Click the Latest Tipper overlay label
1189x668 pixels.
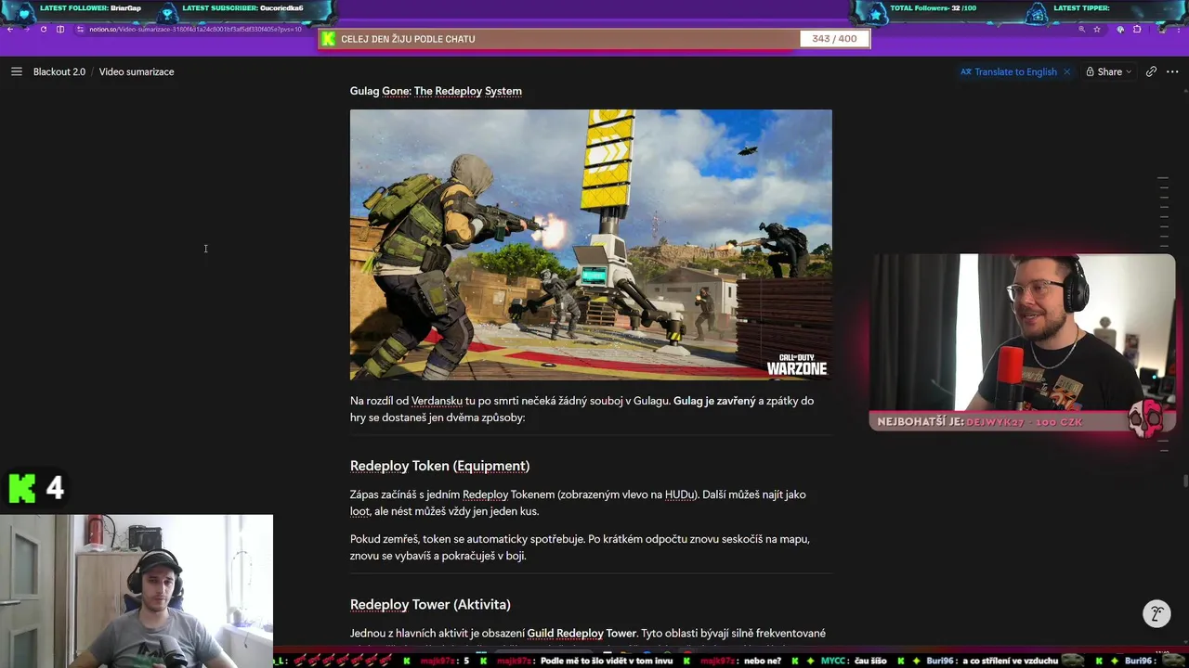(1081, 8)
